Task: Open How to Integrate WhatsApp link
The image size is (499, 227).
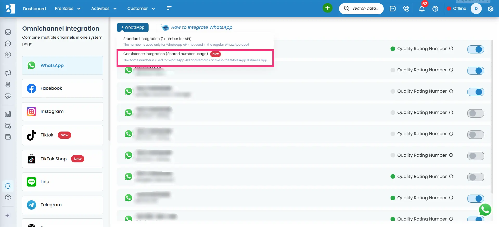Action: pos(202,27)
